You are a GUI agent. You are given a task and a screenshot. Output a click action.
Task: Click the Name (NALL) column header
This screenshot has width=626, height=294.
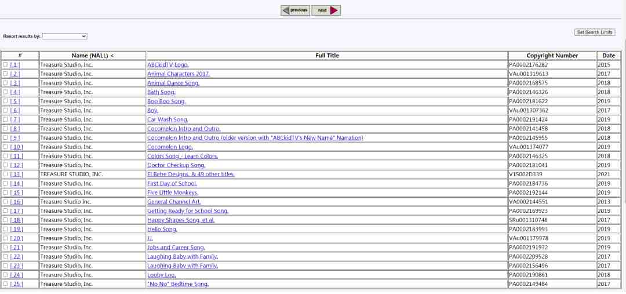(x=93, y=56)
